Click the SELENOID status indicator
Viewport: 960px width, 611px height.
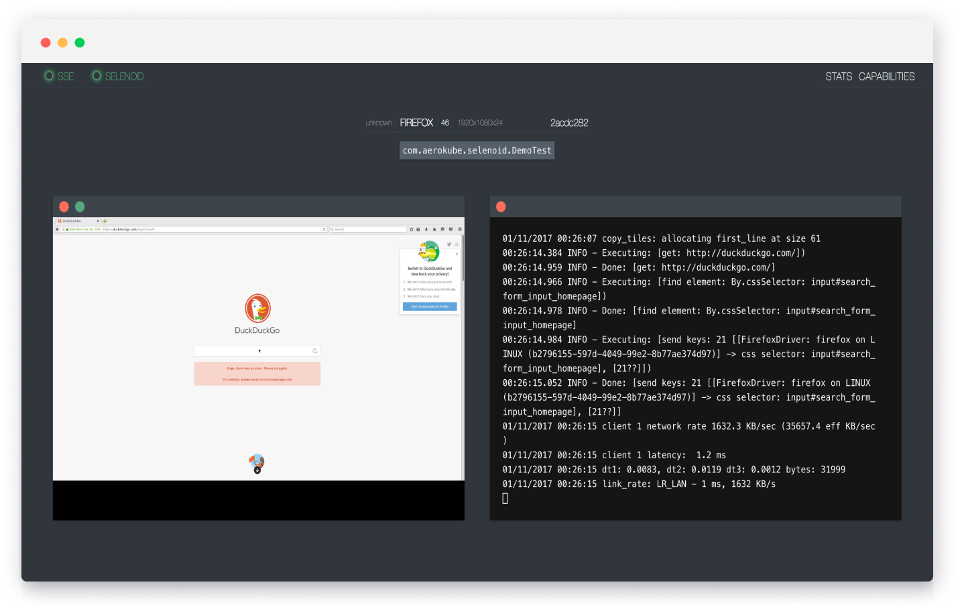pos(118,76)
